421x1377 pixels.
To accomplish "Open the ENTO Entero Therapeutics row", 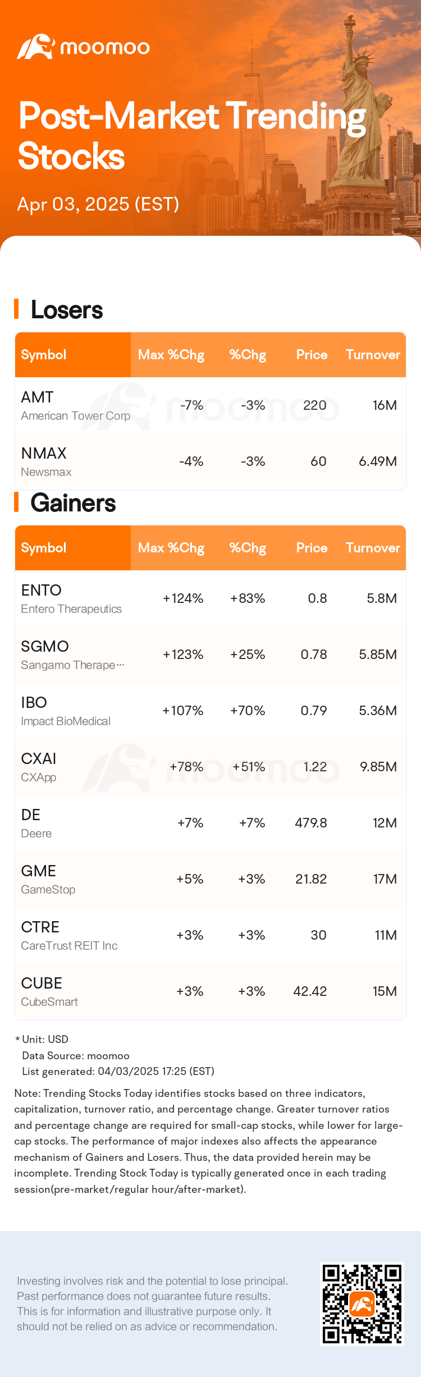I will coord(210,598).
